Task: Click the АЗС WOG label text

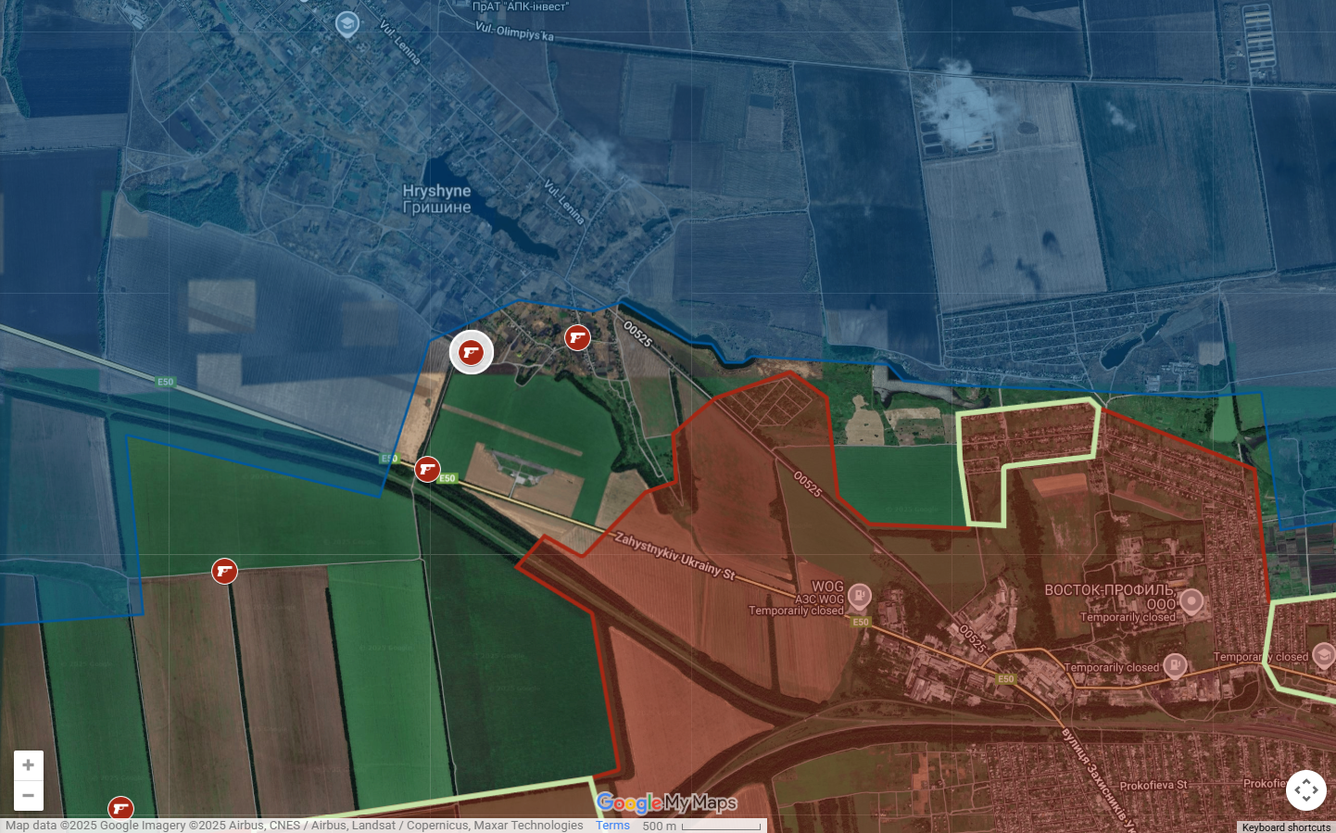Action: (x=819, y=600)
